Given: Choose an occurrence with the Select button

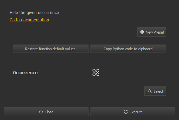Looking at the screenshot, I should pos(155,91).
